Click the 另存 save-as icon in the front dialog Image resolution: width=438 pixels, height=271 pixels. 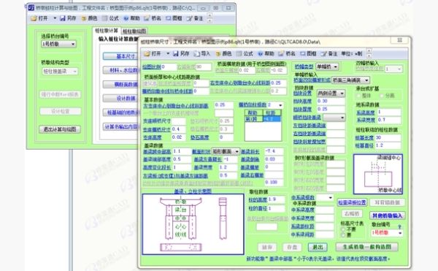181,53
